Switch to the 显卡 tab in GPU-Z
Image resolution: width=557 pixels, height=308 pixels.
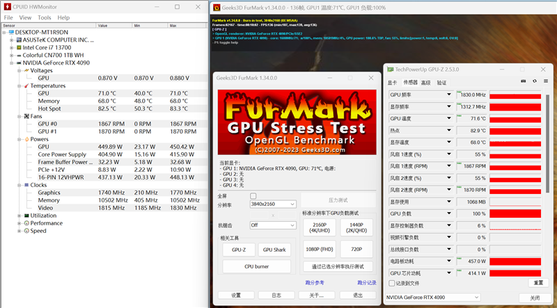(392, 82)
